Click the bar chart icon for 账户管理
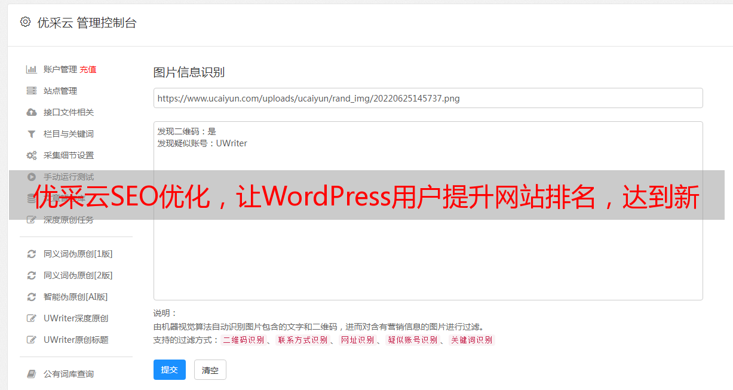Viewport: 733px width, 390px height. point(32,69)
